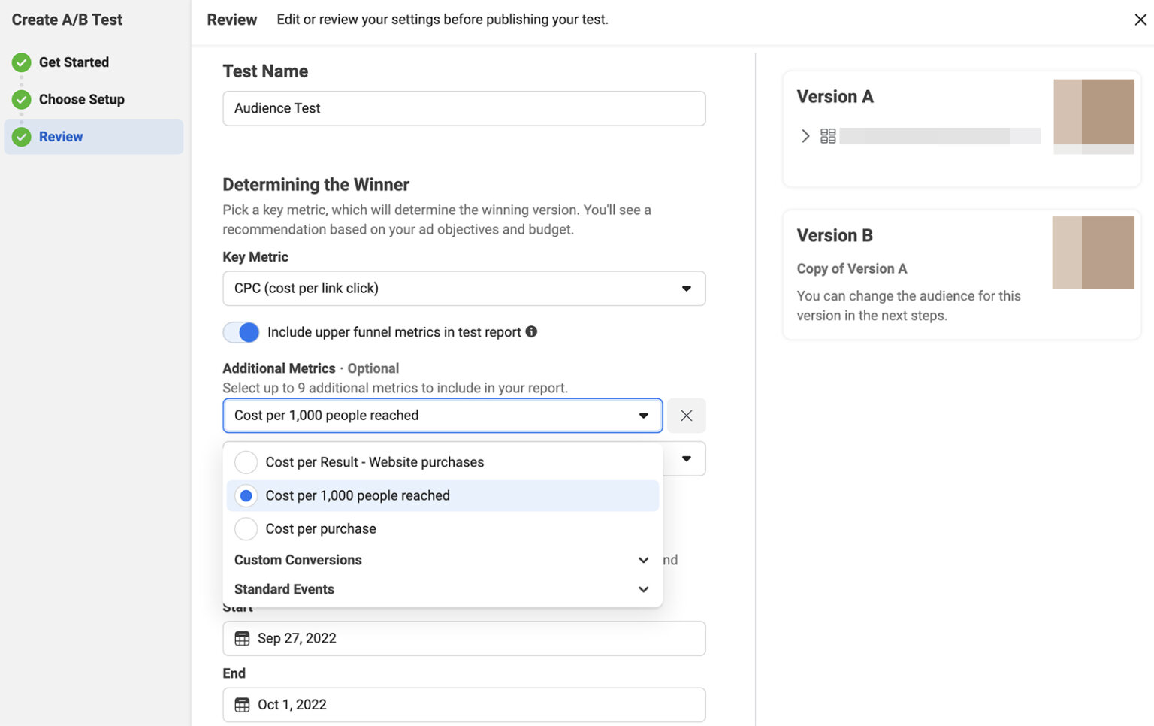This screenshot has width=1154, height=726.
Task: Click inside the Audience Test name field
Action: tap(464, 108)
